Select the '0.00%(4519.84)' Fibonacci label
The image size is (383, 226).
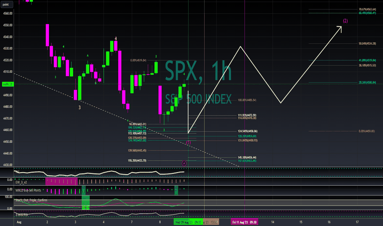(x=138, y=60)
